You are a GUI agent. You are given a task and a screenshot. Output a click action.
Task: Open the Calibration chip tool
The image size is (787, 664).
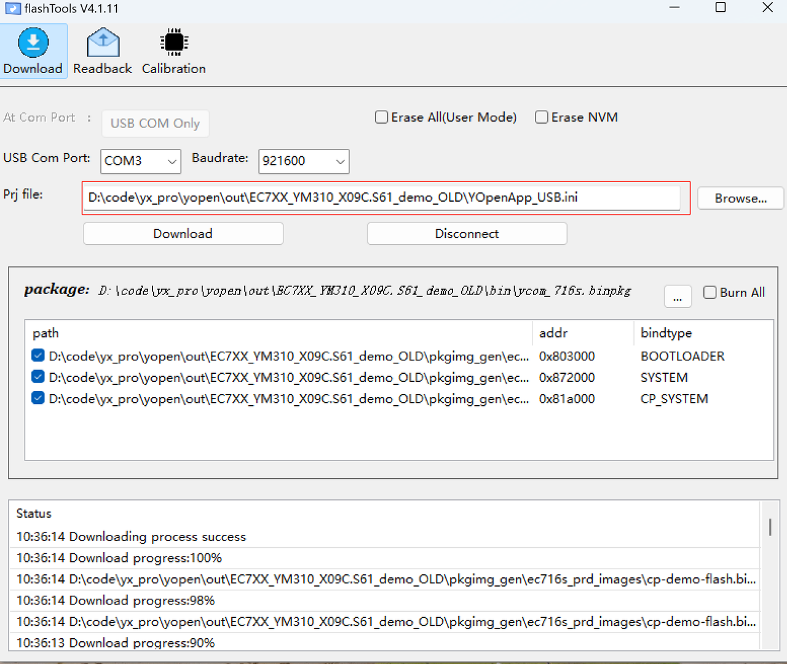tap(174, 51)
